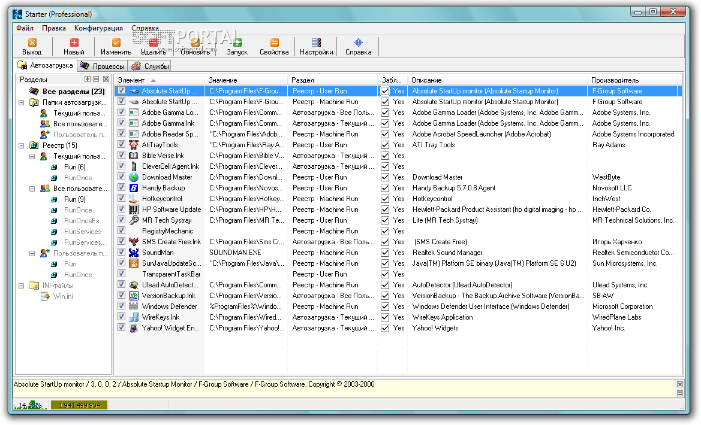Toggle the Windows Defender element checkbox

tap(122, 306)
